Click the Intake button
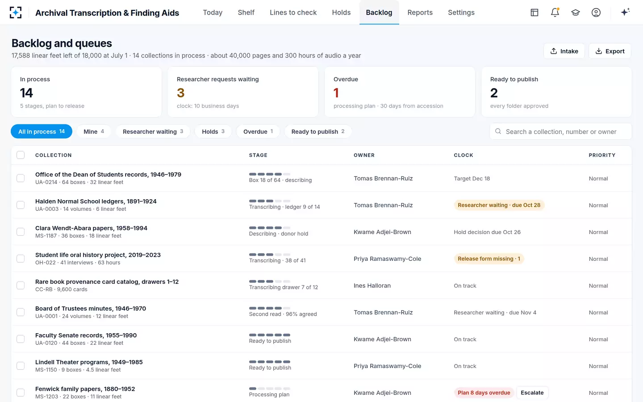The image size is (643, 402). tap(564, 51)
